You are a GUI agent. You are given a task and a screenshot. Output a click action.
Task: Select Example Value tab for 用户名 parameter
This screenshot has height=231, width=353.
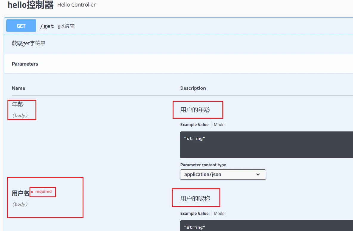click(194, 213)
